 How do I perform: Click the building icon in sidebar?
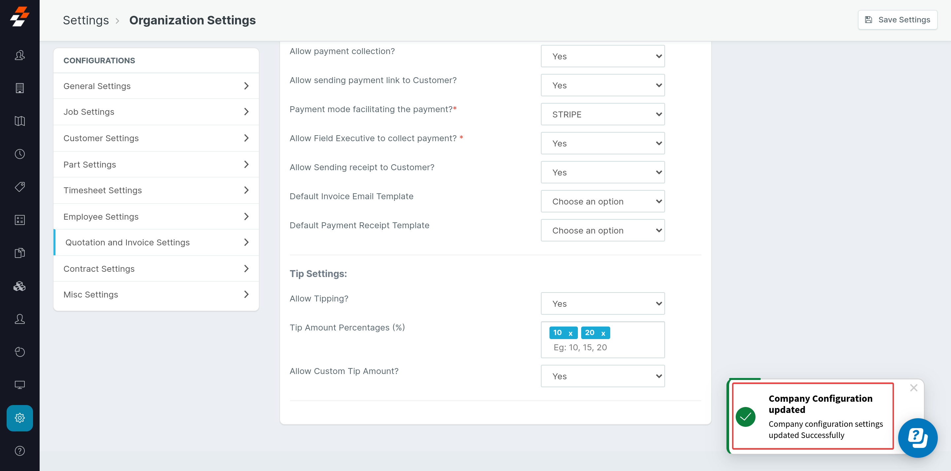(19, 88)
